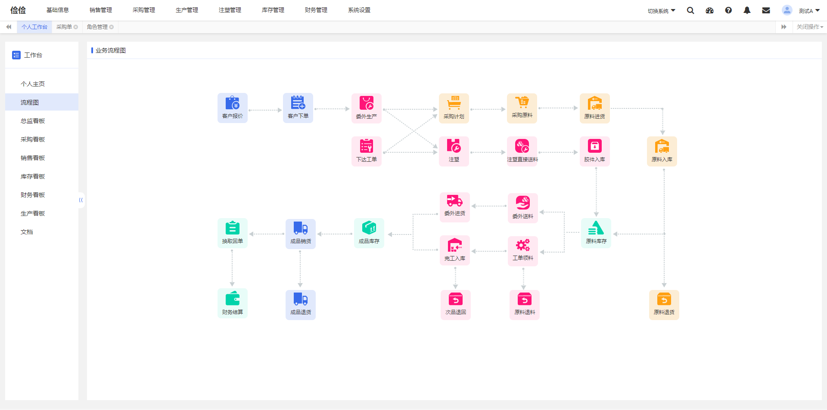Open the 系统设置 menu
The width and height of the screenshot is (827, 410).
(x=359, y=10)
